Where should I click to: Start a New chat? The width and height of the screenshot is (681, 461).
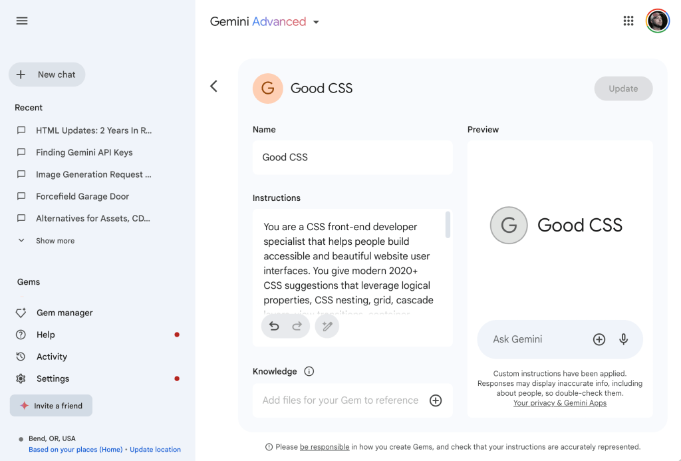47,75
